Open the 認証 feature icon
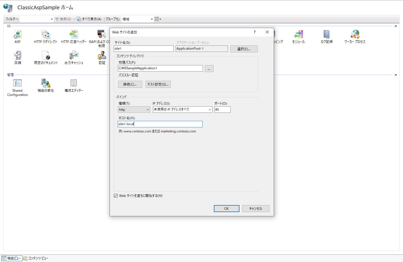Screen dimensions: 403x262 click(102, 58)
